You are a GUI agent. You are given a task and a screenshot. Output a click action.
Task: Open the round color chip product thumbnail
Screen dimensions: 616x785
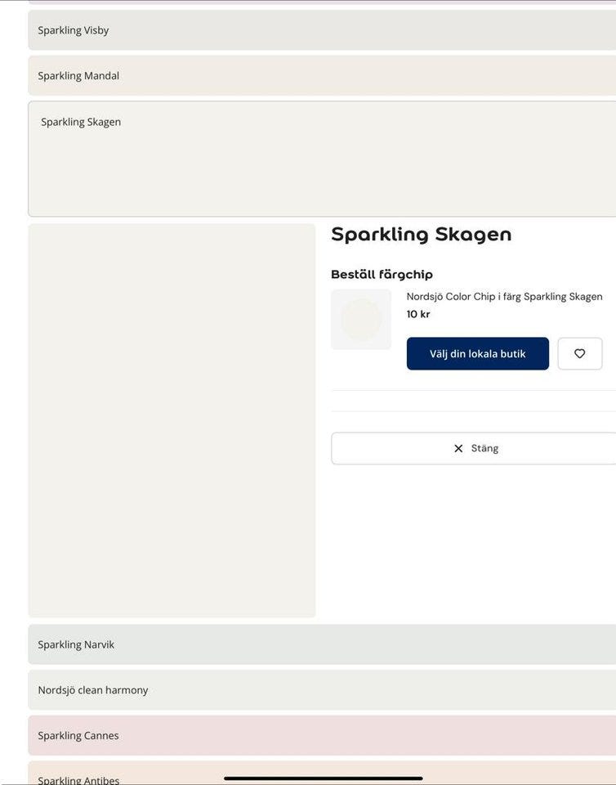361,319
